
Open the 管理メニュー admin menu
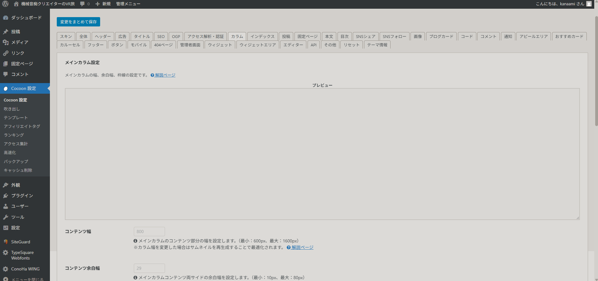point(128,4)
